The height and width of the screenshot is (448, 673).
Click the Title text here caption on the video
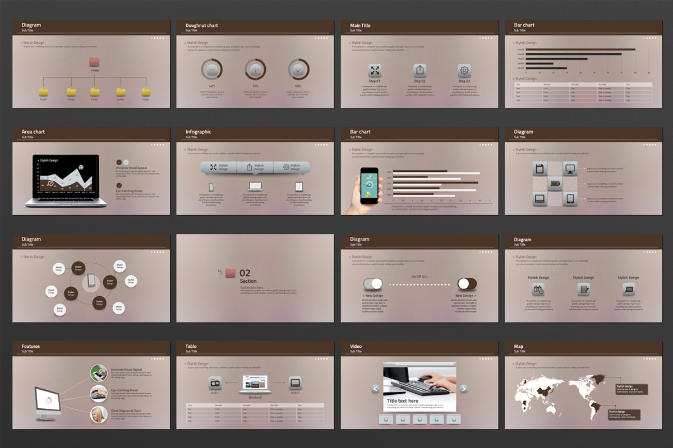coord(403,401)
